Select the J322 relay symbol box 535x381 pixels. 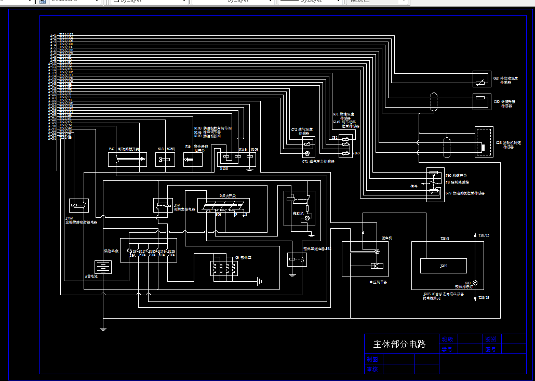coord(79,205)
